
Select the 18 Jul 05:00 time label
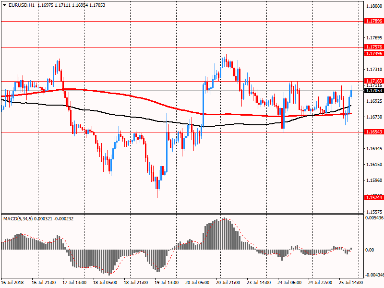pyautogui.click(x=105, y=282)
